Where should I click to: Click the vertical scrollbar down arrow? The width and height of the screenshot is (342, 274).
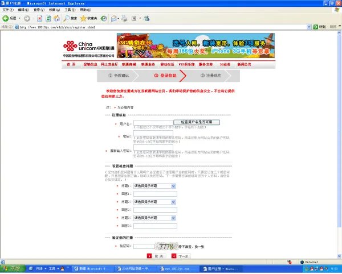pos(339,256)
